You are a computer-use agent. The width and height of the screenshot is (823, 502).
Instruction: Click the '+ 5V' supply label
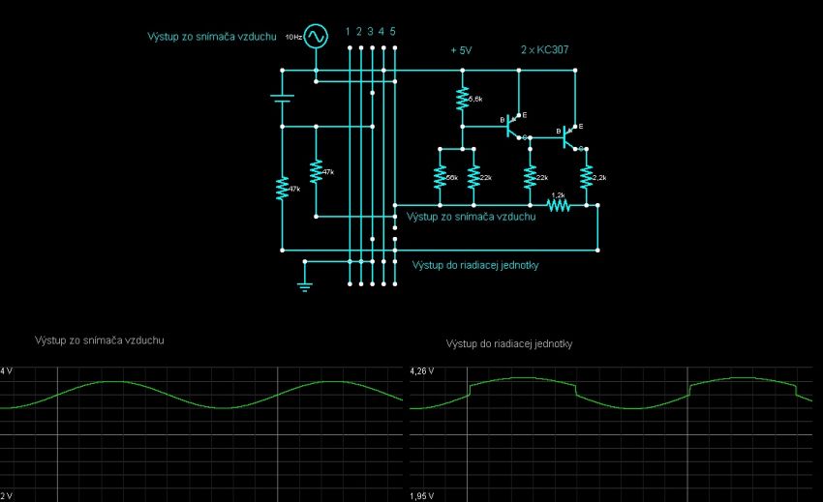(x=461, y=50)
